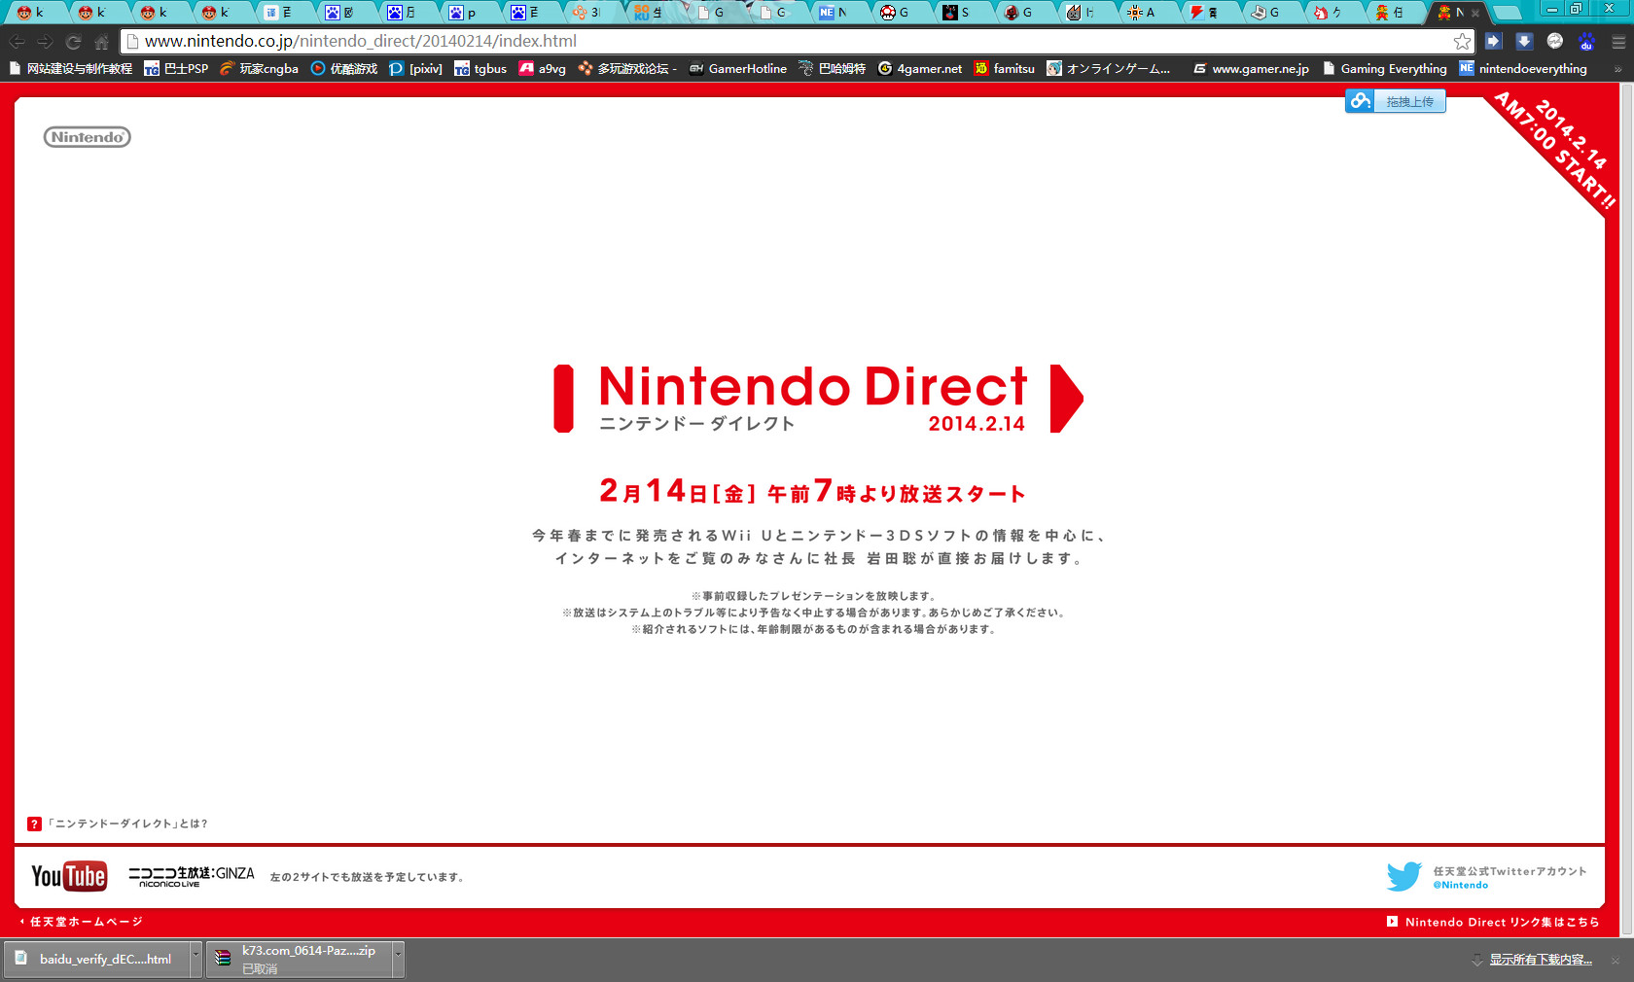Open the Chrome hamburger menu
This screenshot has width=1634, height=982.
1618,42
